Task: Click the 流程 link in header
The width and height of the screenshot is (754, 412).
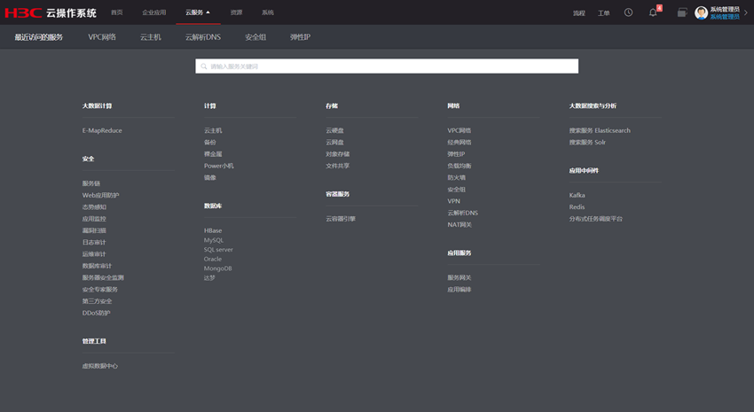Action: coord(579,13)
